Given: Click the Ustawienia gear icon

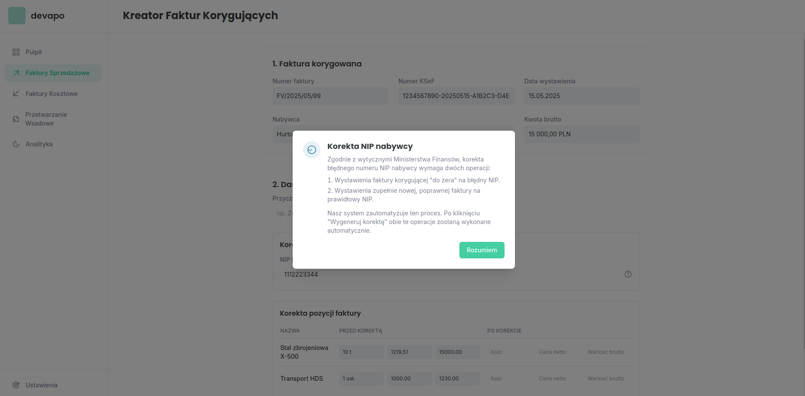Looking at the screenshot, I should click(16, 385).
